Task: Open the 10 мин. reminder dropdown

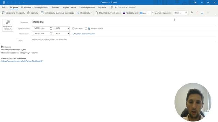Action: [x=186, y=13]
